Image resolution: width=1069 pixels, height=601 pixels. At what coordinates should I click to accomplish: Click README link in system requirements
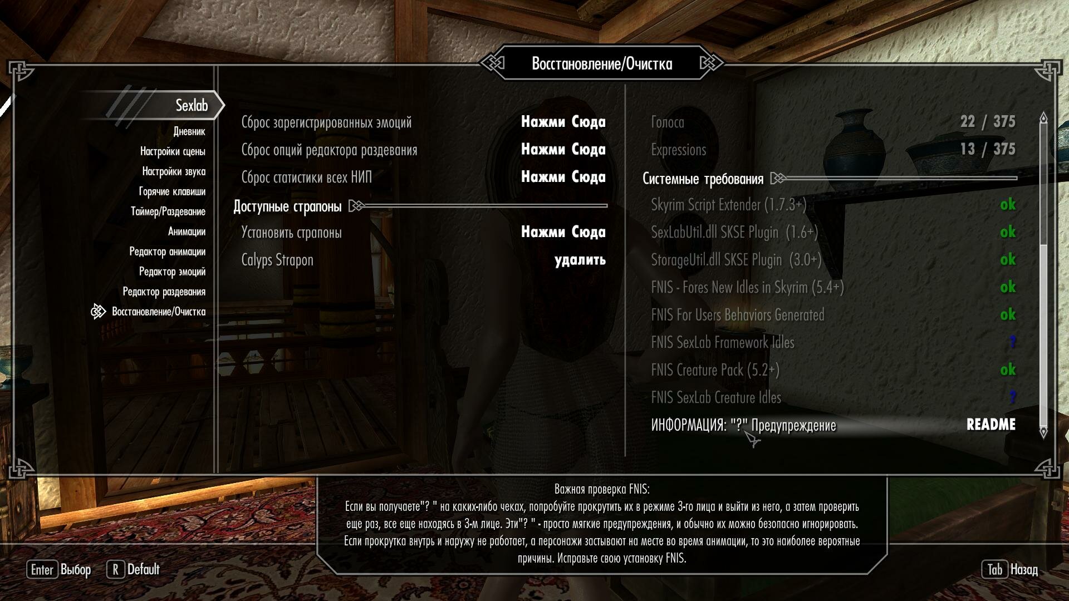point(990,424)
